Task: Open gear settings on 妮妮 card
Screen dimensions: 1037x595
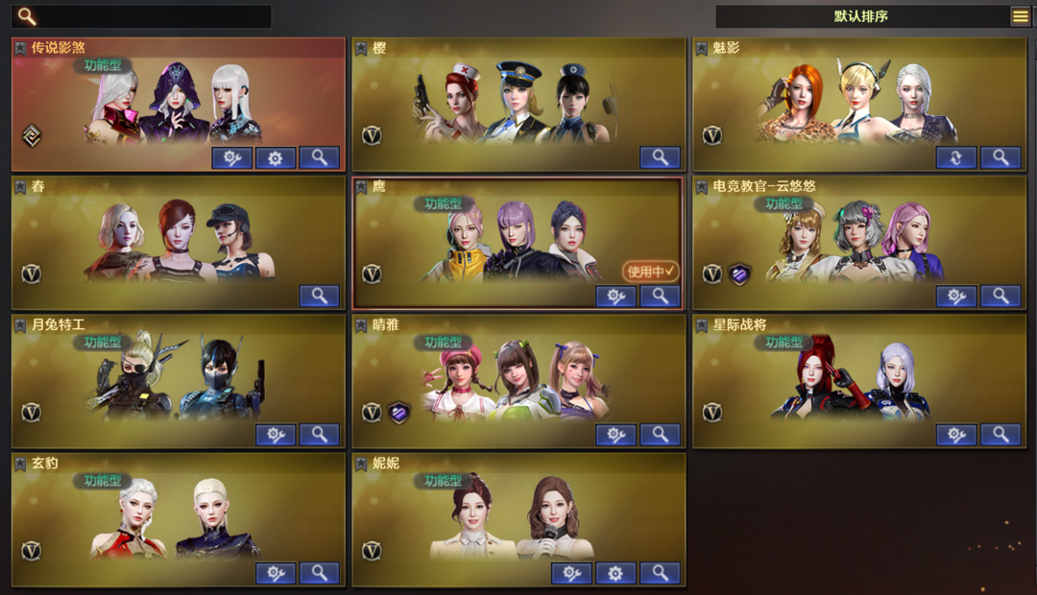Action: (615, 573)
